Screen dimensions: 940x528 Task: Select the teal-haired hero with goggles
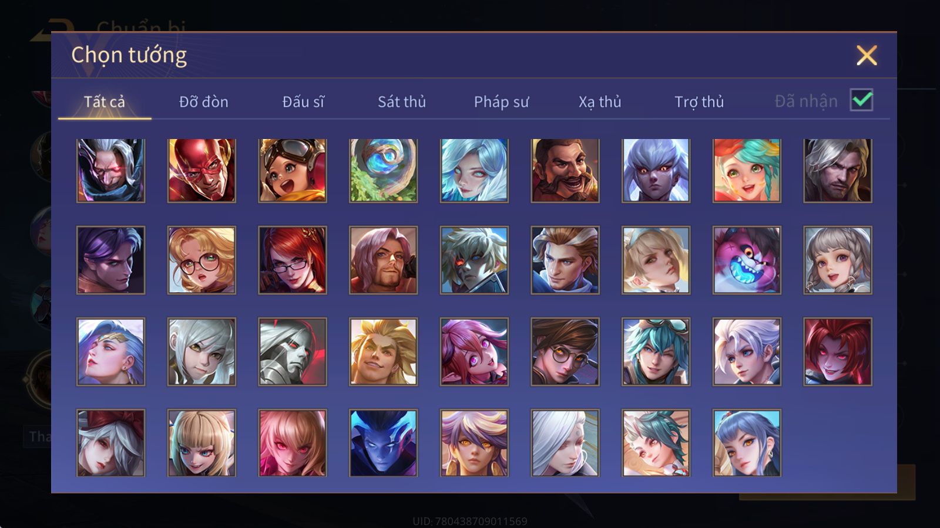coord(656,351)
